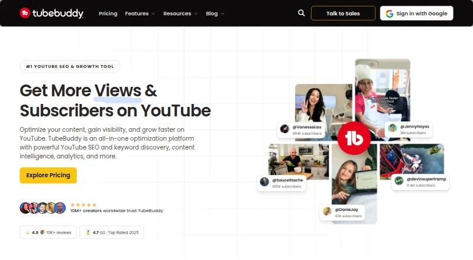Click the Explore Pricing button
473x260 pixels.
pyautogui.click(x=48, y=175)
